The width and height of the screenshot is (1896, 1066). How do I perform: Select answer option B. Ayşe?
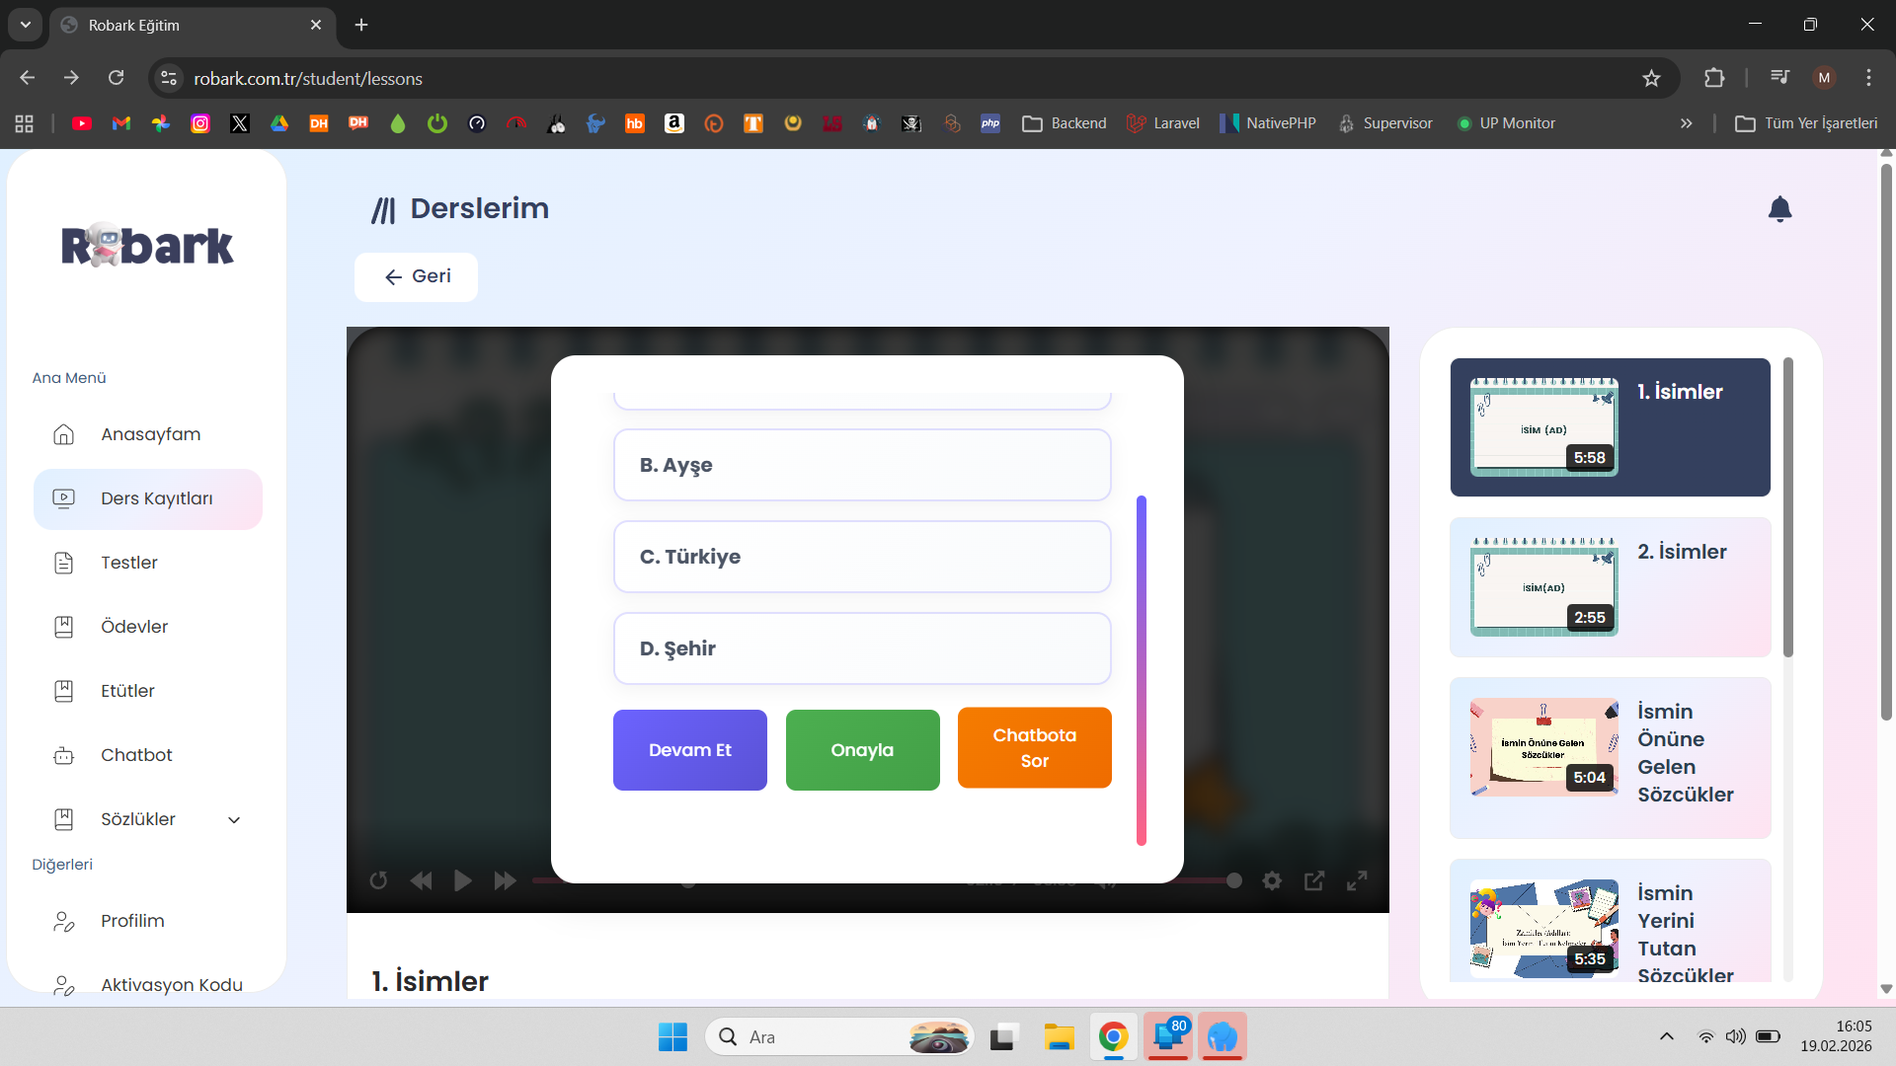pos(862,465)
